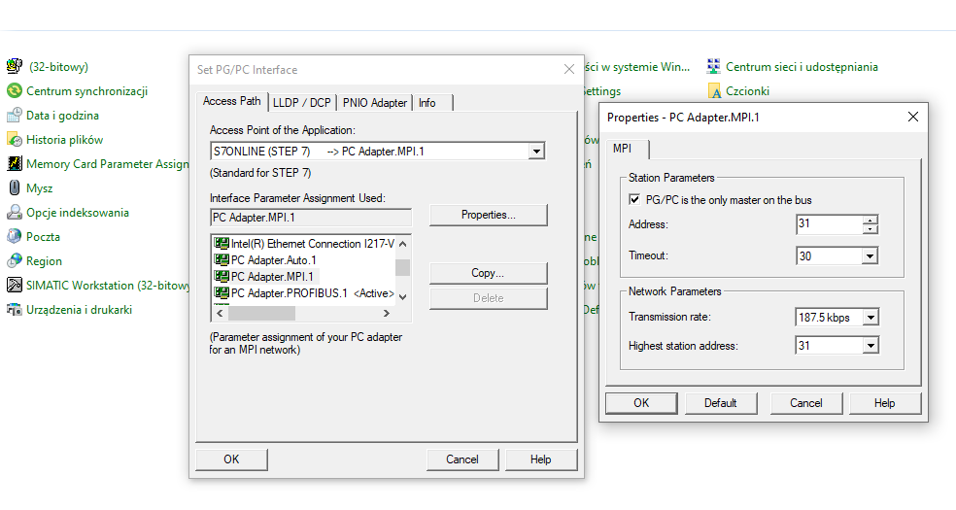The image size is (956, 510).
Task: Open the Timeout dropdown
Action: point(871,255)
